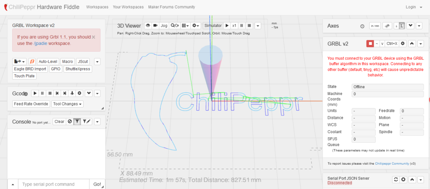Viewport: 430px width, 189px height.
Task: Toggle the 3D Viewer eye visibility button
Action: tap(148, 26)
